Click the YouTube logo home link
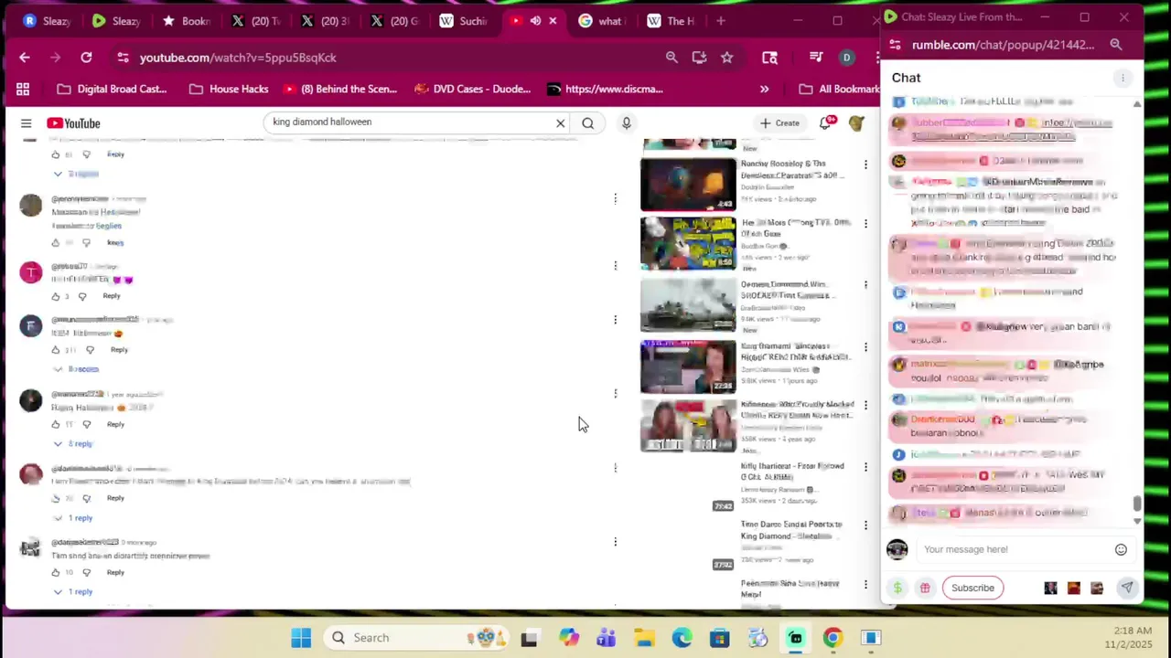 pyautogui.click(x=73, y=123)
